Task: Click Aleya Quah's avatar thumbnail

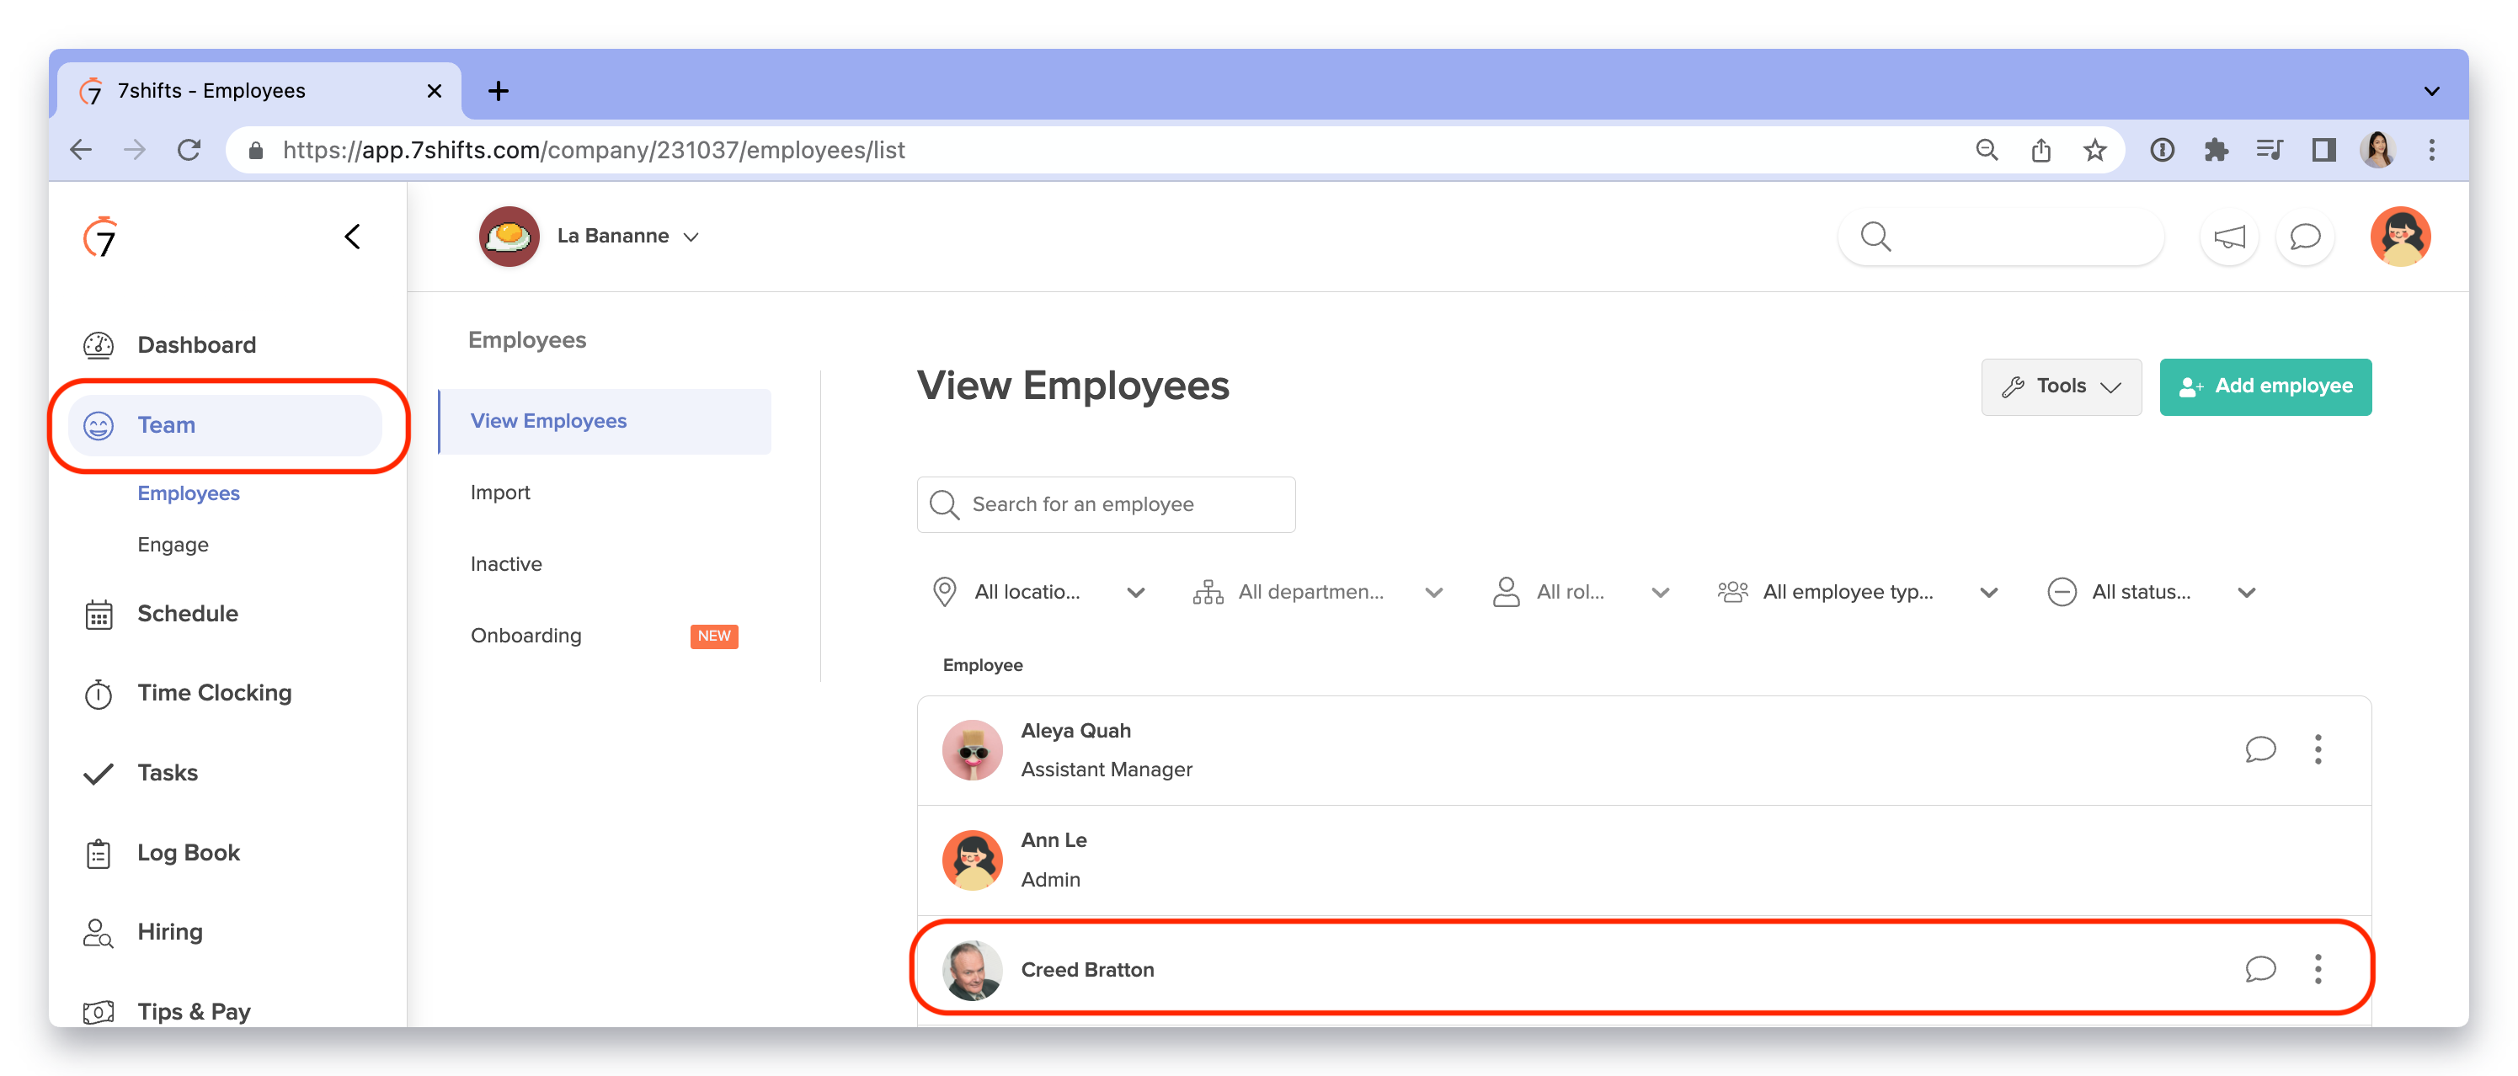Action: 972,749
